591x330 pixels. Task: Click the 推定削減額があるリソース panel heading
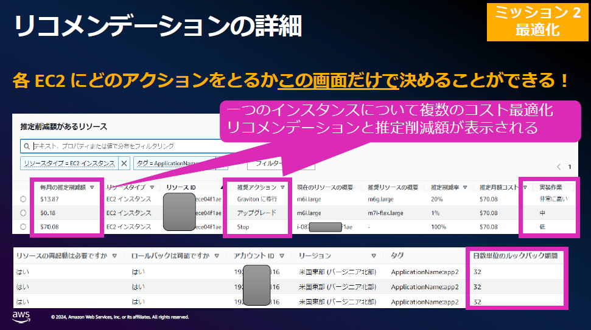[64, 127]
